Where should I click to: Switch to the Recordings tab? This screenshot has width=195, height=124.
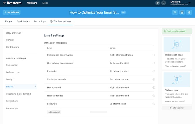tap(40, 21)
